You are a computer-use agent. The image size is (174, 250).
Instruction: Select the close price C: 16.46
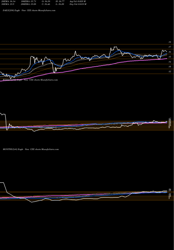(x=46, y=4)
